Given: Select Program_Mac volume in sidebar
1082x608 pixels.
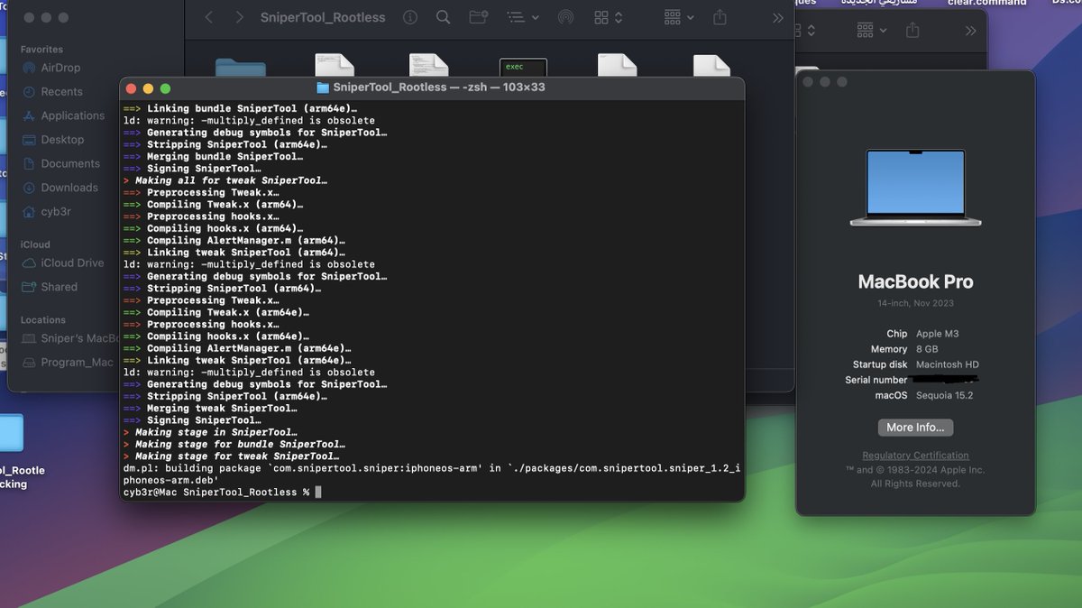Looking at the screenshot, I should click(x=77, y=363).
